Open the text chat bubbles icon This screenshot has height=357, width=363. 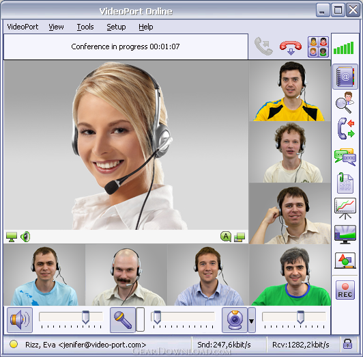[345, 157]
